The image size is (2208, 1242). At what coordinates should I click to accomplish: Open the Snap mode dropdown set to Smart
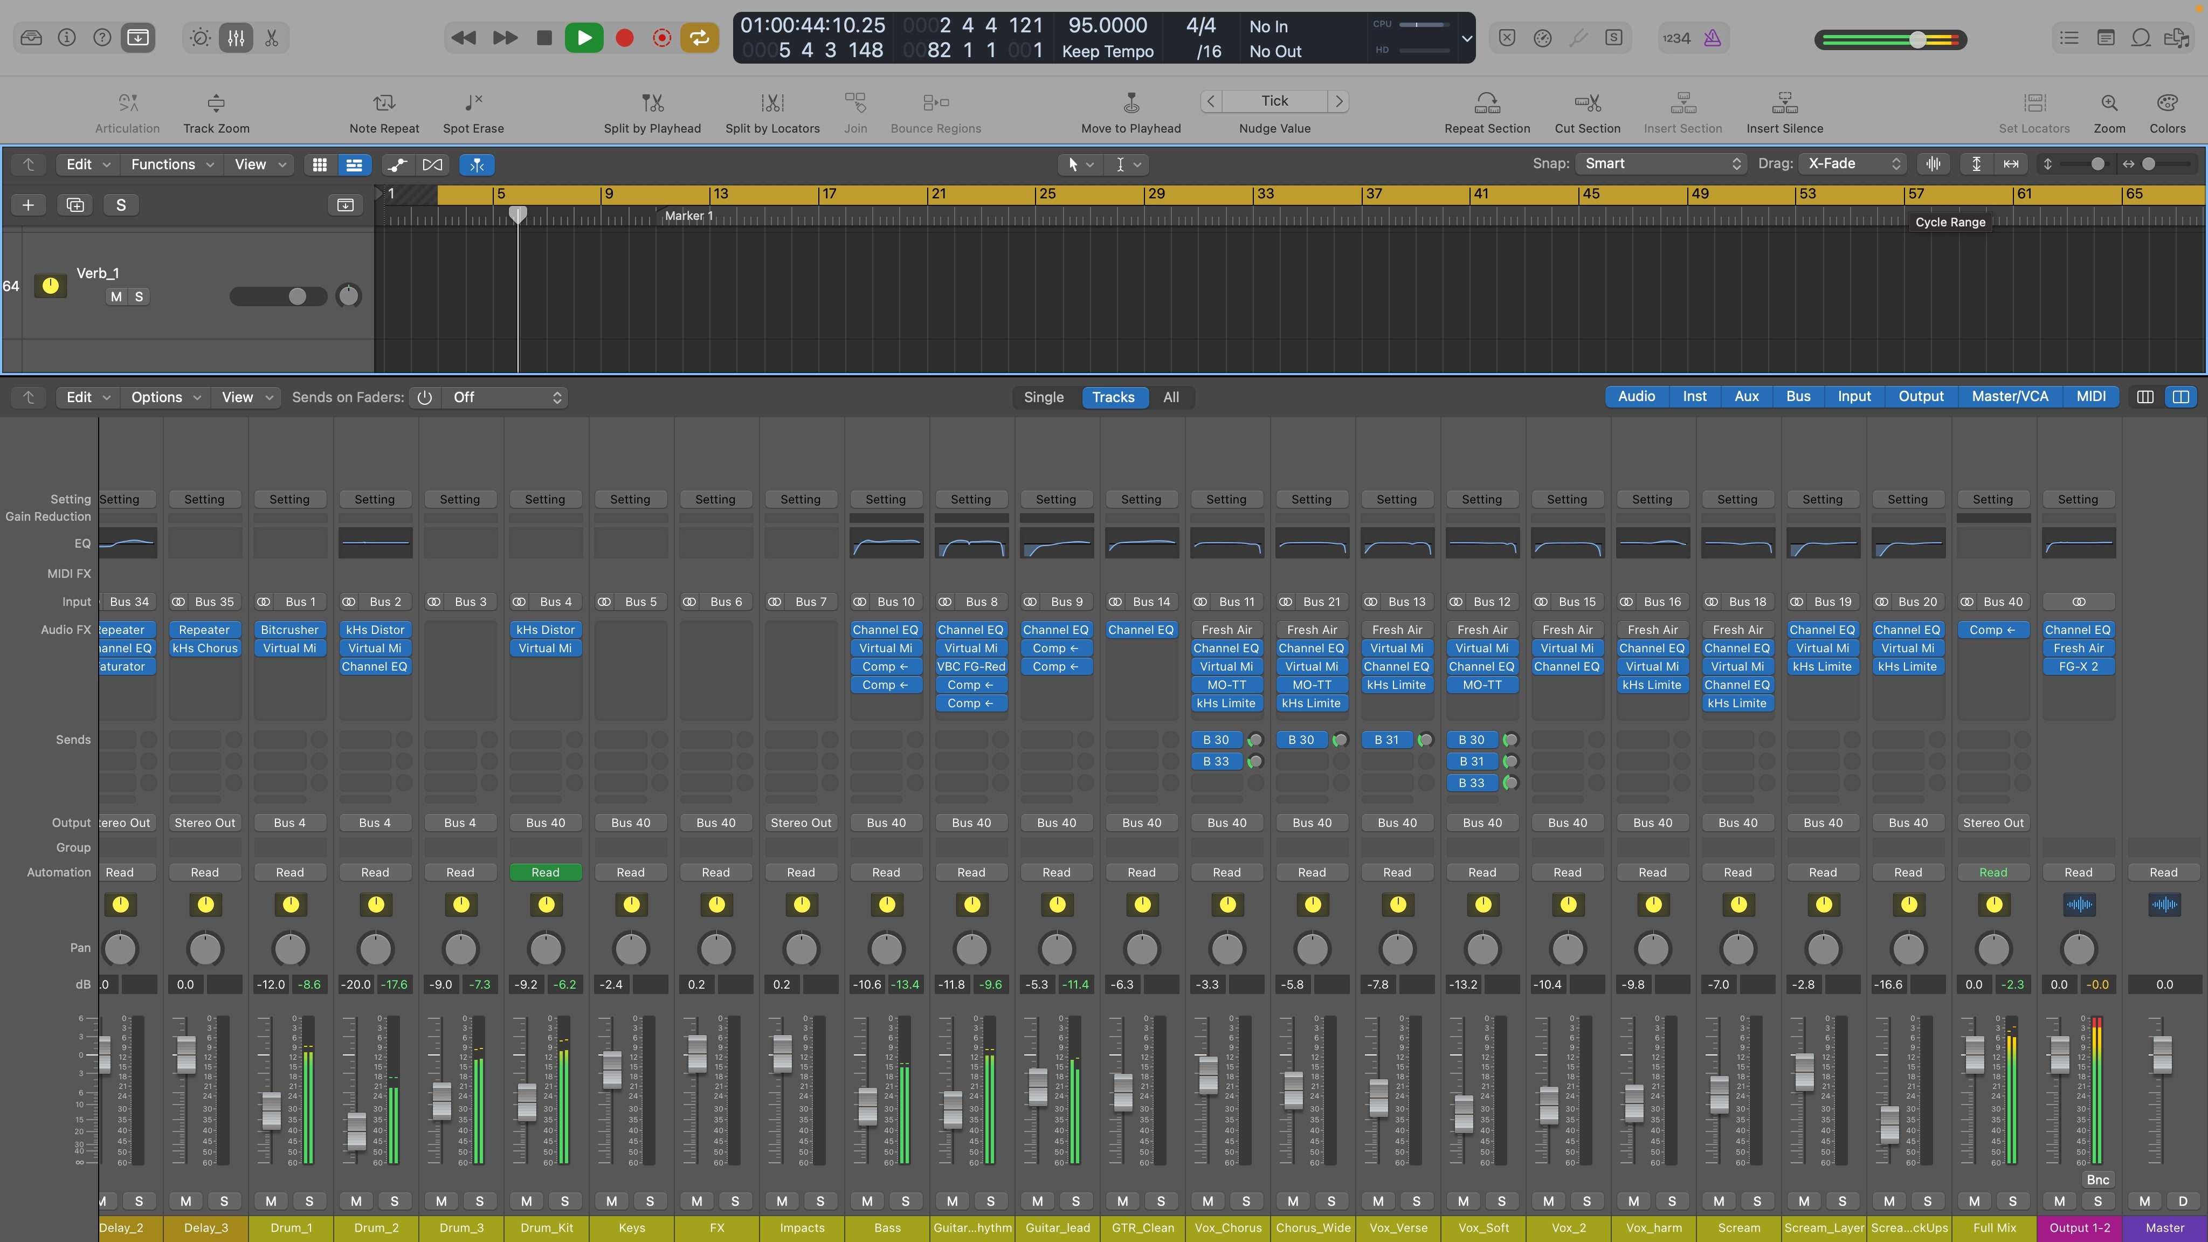[1659, 163]
